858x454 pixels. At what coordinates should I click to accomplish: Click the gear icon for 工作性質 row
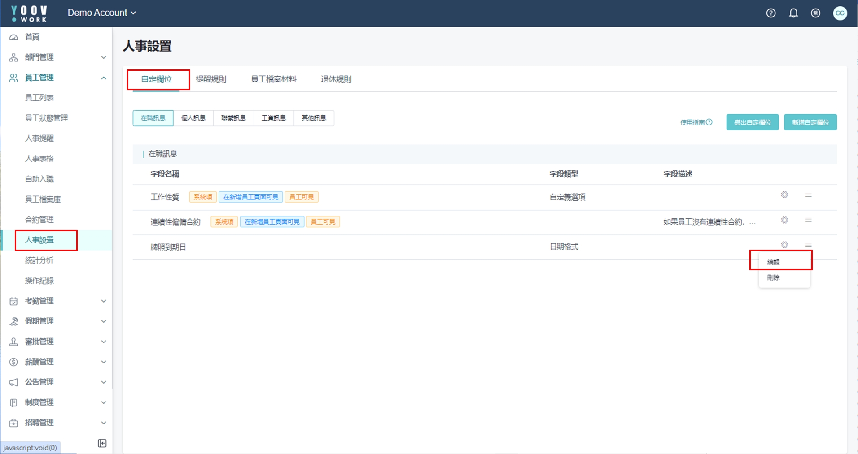(x=784, y=195)
